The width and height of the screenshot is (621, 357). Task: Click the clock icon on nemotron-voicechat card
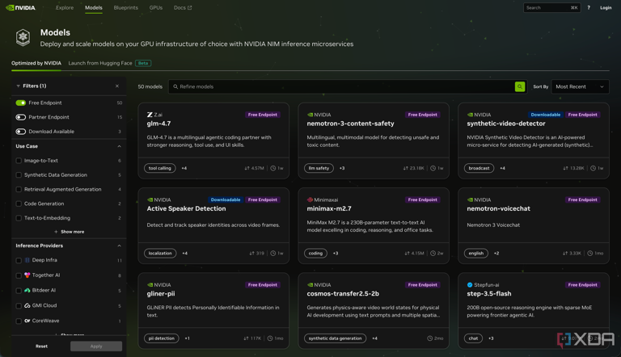(x=589, y=254)
